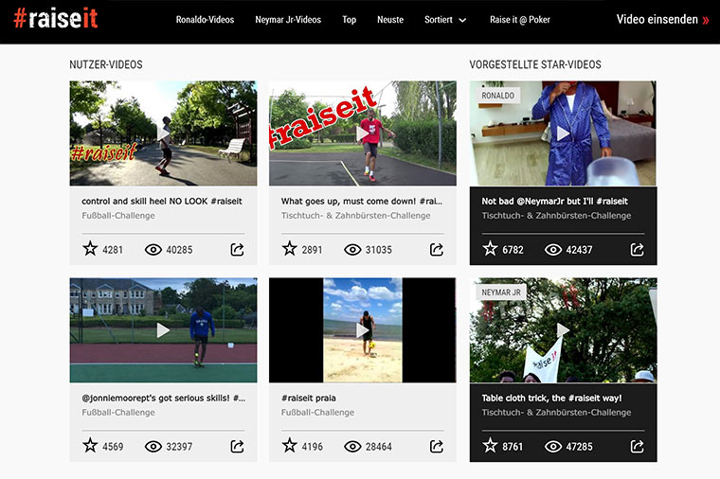Click star icon on Ronaldo's video card
The height and width of the screenshot is (479, 720).
tap(490, 249)
